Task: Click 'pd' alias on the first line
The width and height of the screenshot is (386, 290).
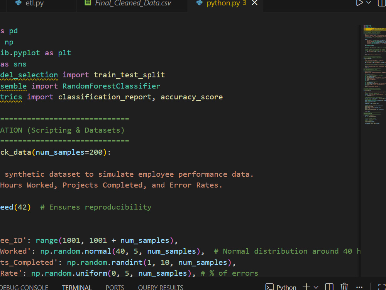Action: pos(13,31)
